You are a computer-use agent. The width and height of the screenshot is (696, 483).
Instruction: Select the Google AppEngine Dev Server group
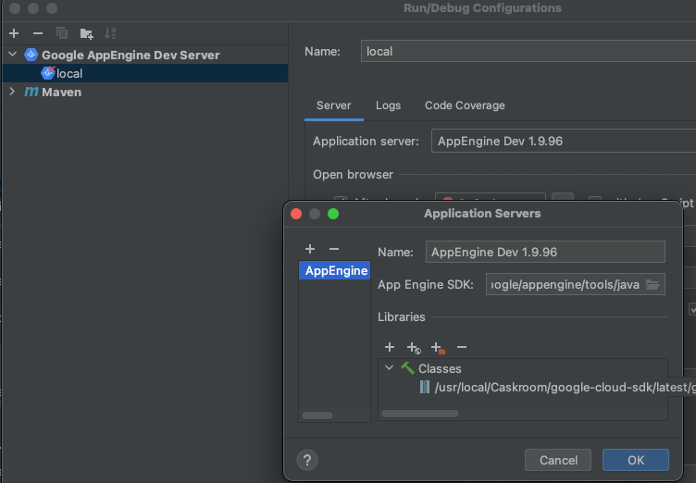[x=130, y=55]
